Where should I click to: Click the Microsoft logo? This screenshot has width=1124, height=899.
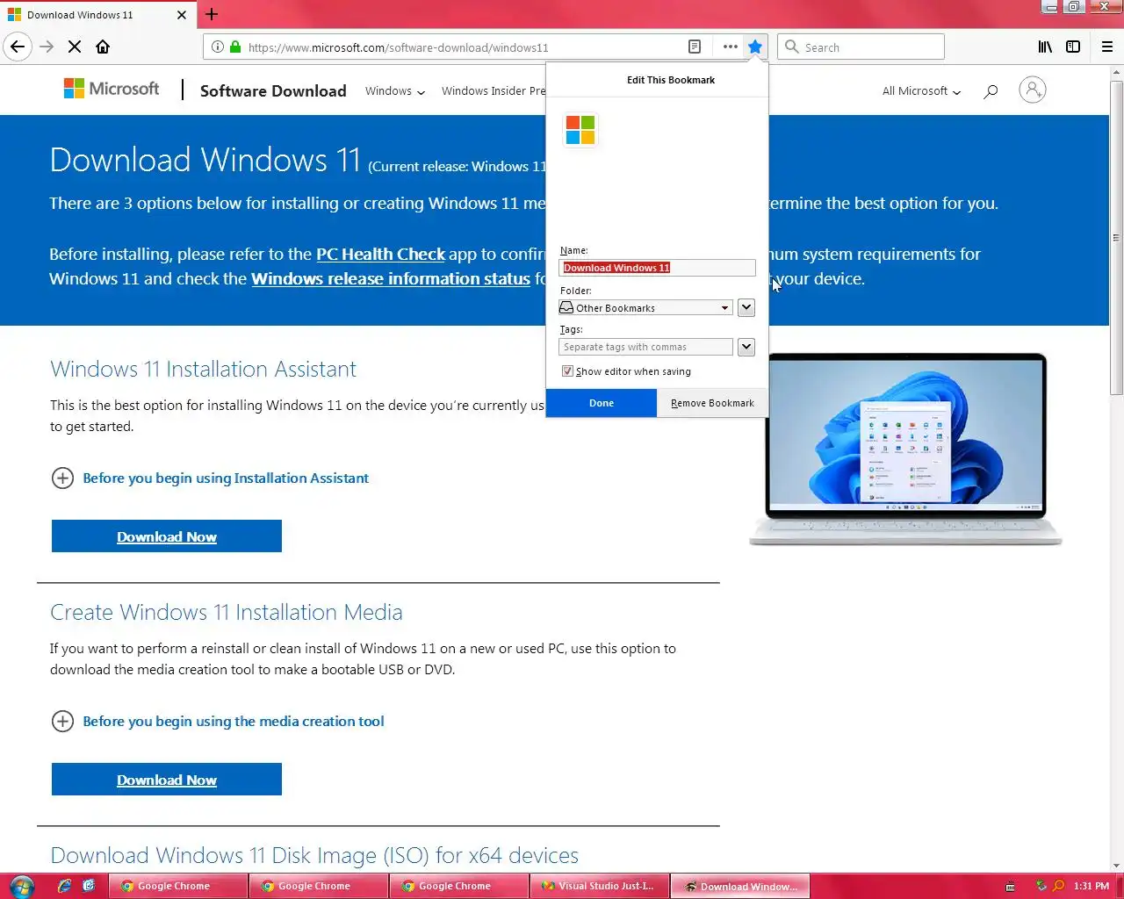[x=112, y=89]
